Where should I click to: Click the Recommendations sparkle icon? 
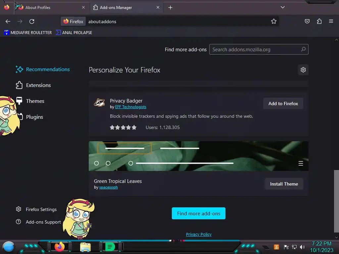(19, 69)
